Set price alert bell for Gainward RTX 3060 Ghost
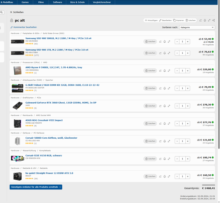Image resolution: width=220 pixels, height=203 pixels. pos(165,106)
